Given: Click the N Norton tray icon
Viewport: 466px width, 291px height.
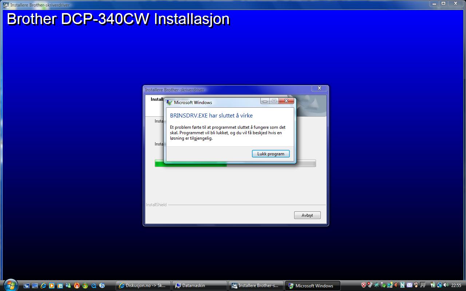Looking at the screenshot, I should click(402, 285).
